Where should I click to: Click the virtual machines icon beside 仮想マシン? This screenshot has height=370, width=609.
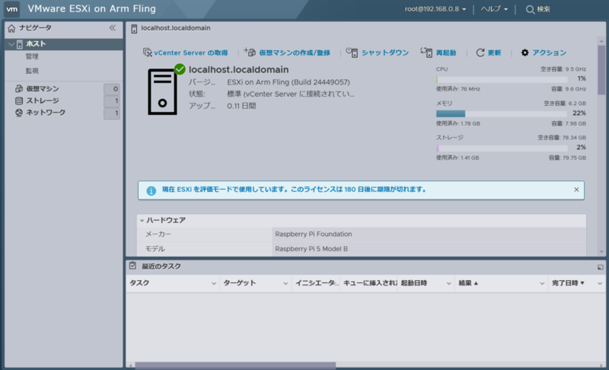pos(18,88)
